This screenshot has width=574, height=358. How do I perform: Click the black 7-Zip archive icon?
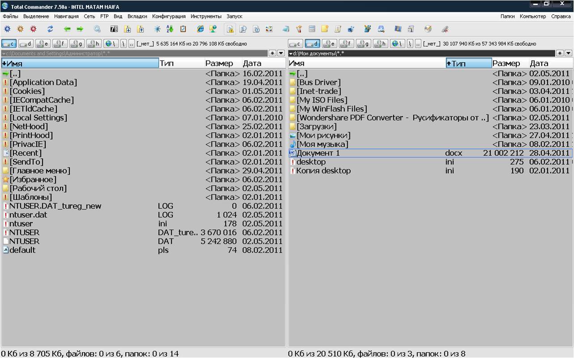coord(114,29)
